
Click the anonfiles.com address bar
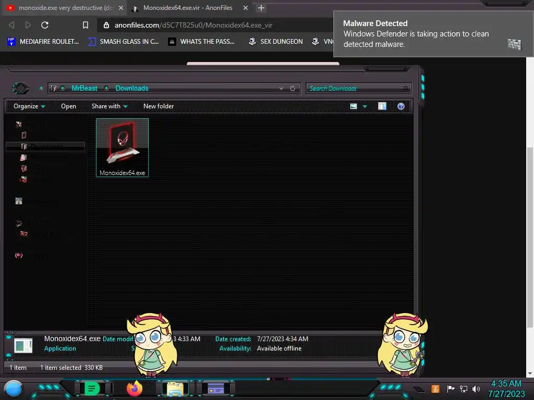[x=214, y=25]
